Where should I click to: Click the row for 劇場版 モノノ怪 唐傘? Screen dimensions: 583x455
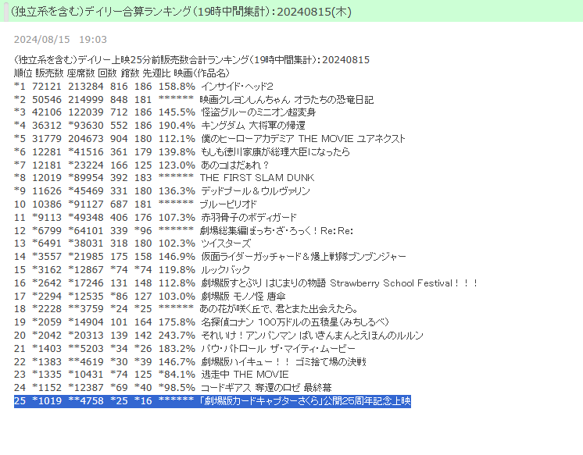pyautogui.click(x=150, y=297)
